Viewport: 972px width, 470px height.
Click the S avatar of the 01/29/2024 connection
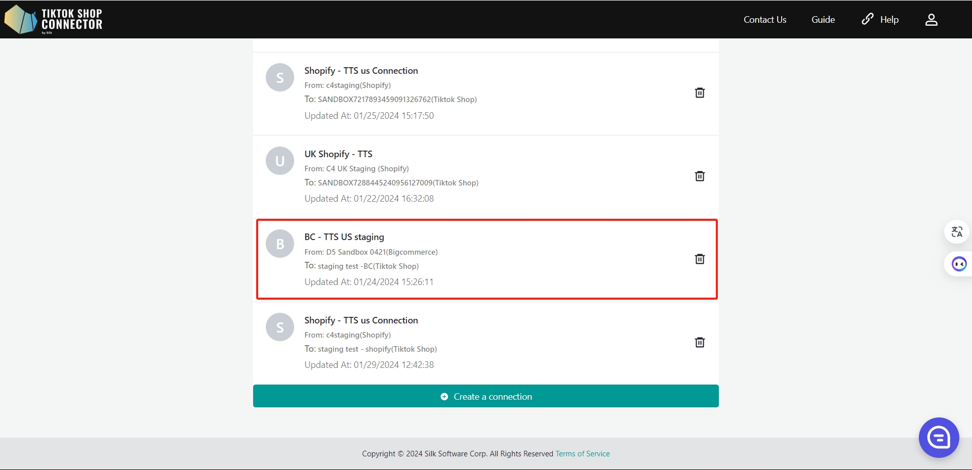[280, 327]
